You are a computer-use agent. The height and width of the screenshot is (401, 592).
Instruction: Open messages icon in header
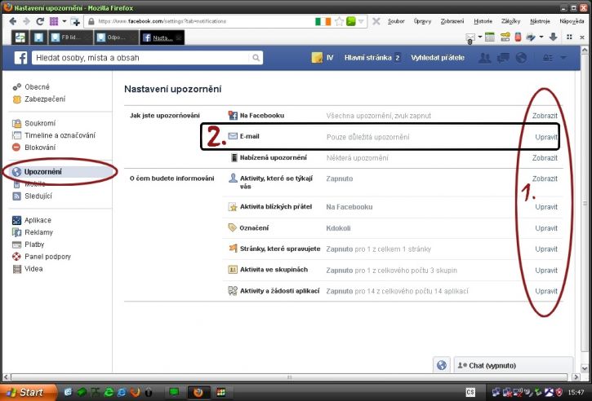[x=503, y=58]
